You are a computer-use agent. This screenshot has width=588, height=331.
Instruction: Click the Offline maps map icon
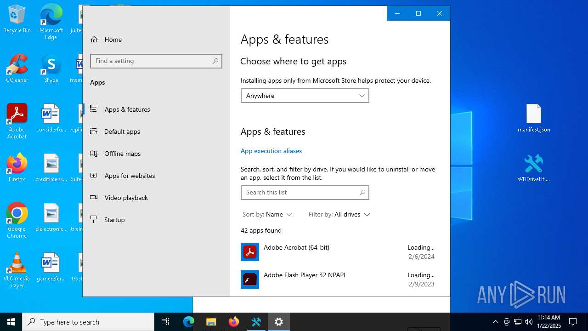94,153
